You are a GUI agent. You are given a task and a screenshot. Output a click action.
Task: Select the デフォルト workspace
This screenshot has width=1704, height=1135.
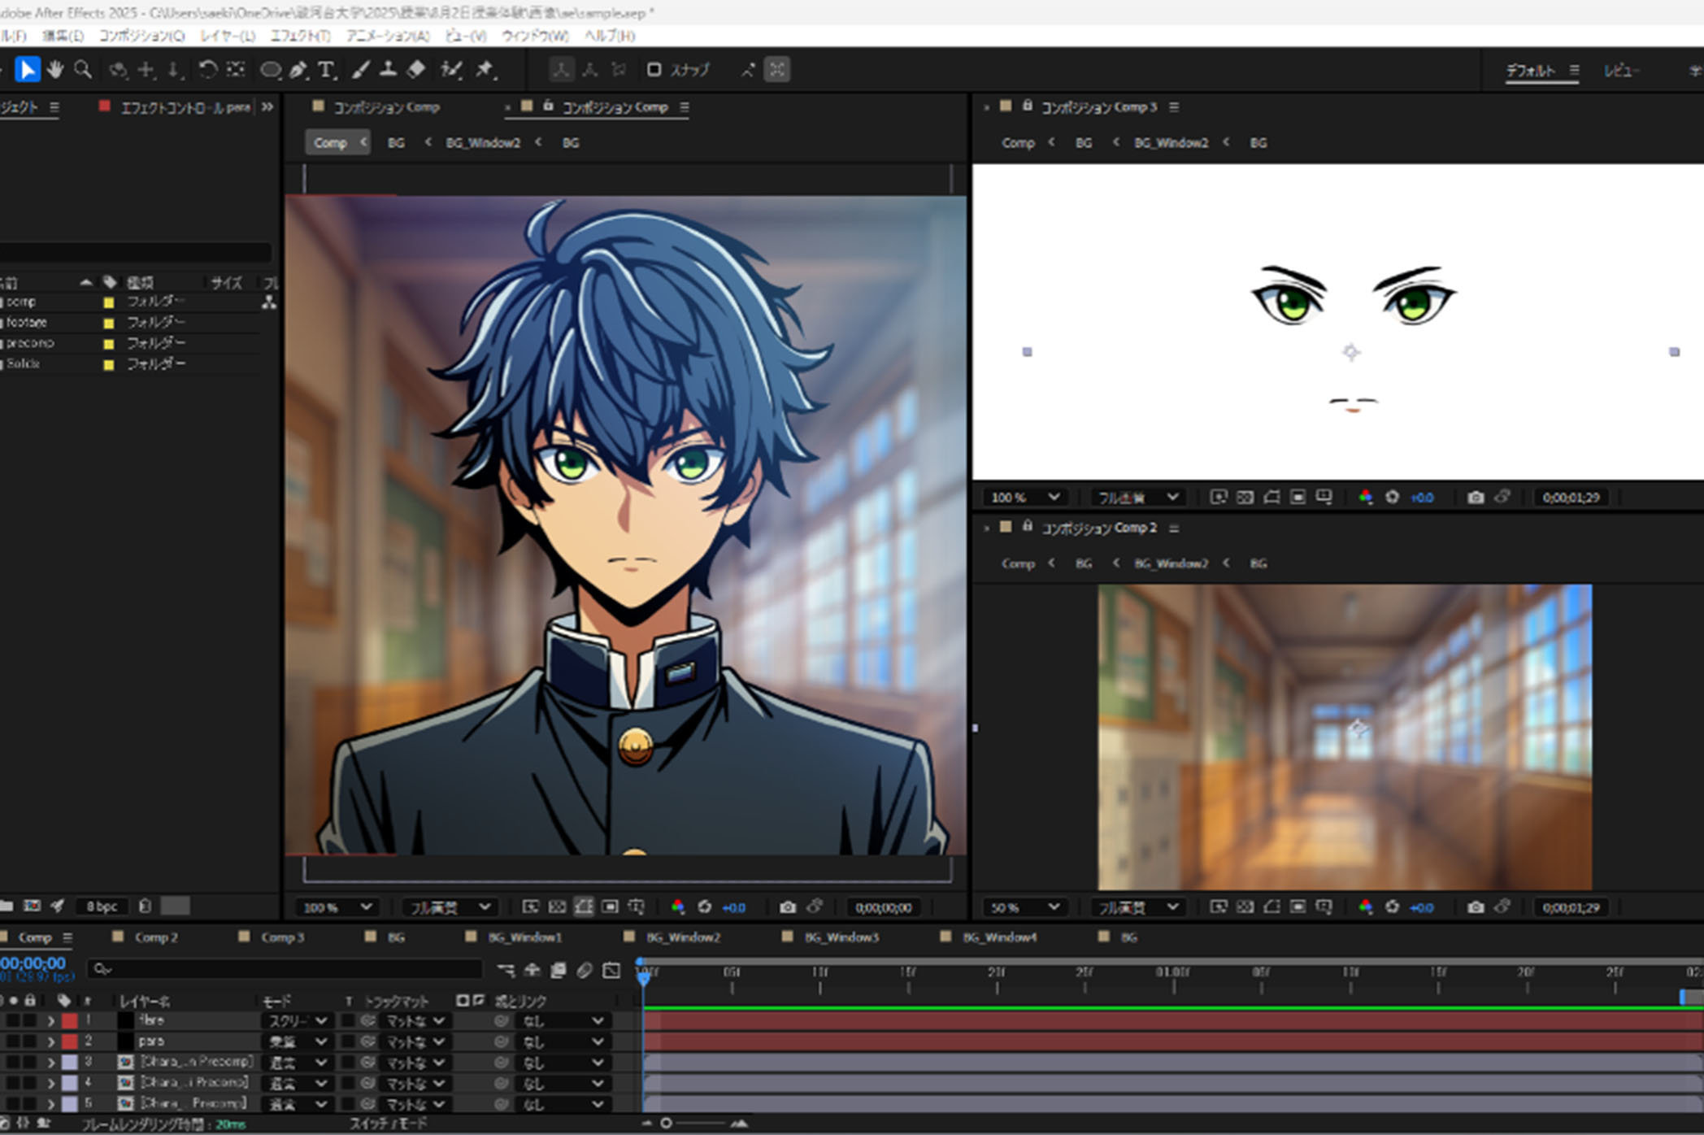(1530, 71)
